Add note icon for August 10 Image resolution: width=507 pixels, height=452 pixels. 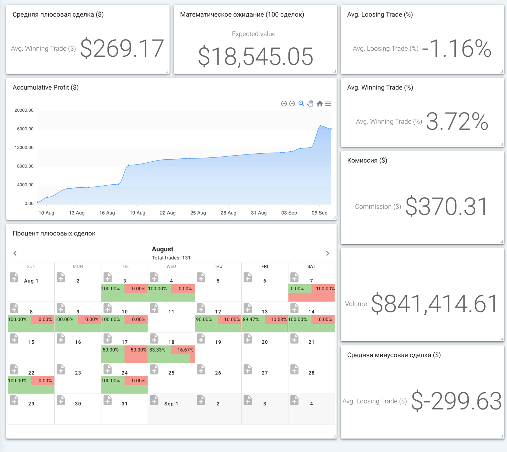pyautogui.click(x=108, y=308)
